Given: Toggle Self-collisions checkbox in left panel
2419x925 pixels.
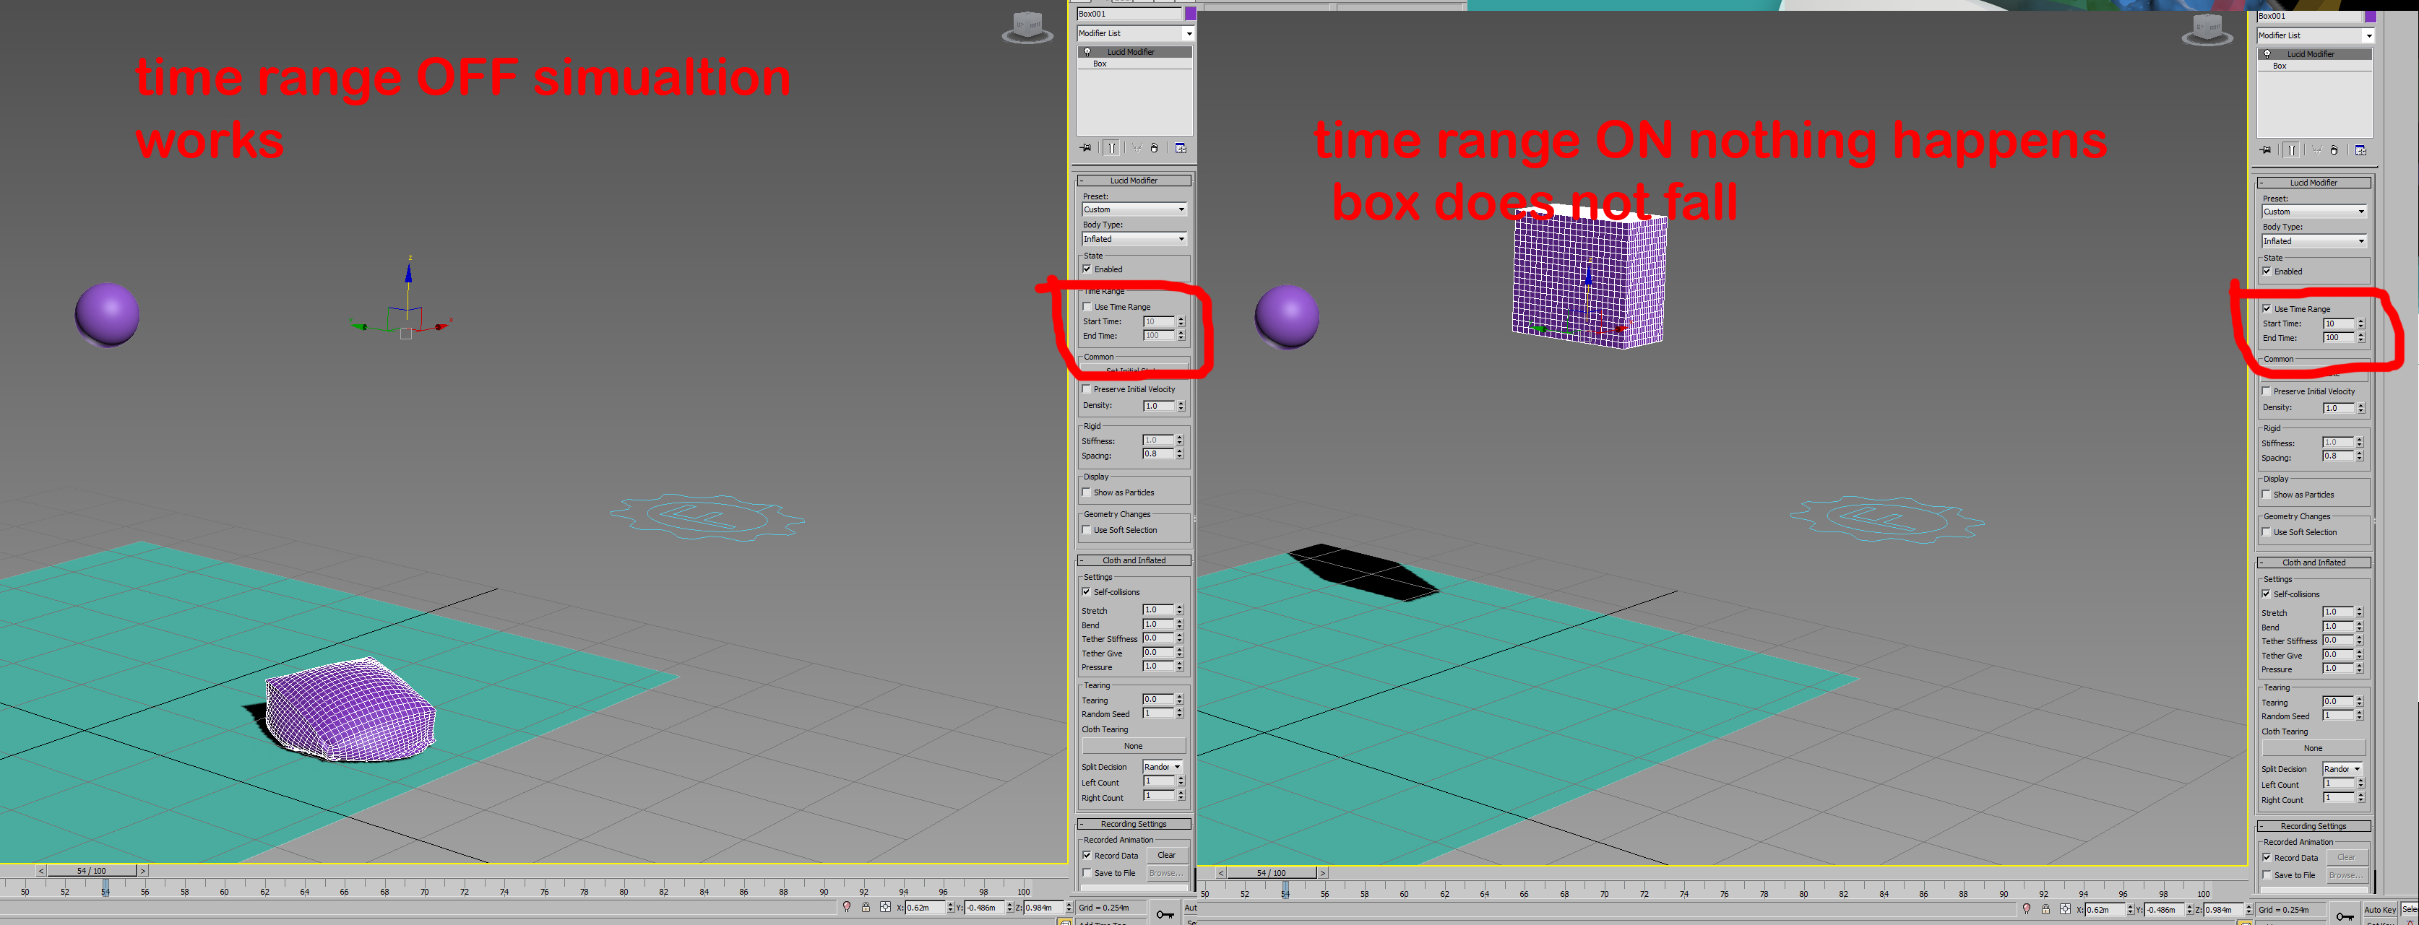Looking at the screenshot, I should (1087, 592).
